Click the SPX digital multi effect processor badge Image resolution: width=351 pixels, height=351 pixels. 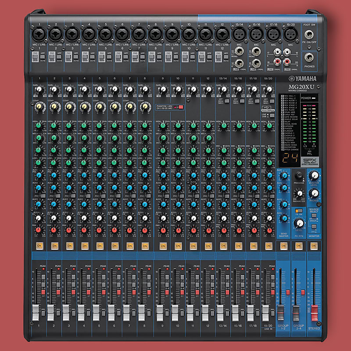(310, 161)
